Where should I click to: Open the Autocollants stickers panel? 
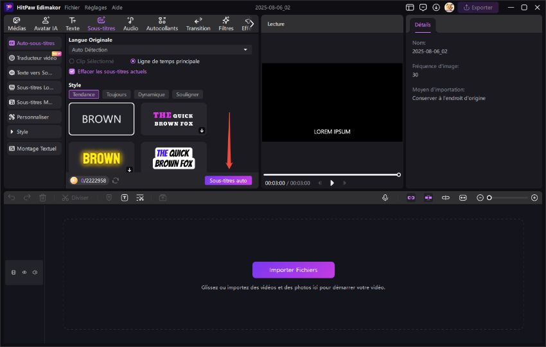pyautogui.click(x=162, y=24)
